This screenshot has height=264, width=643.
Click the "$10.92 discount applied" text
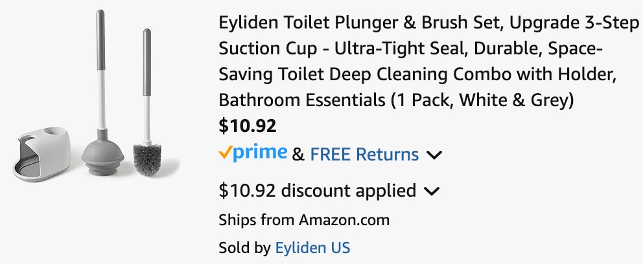click(x=318, y=191)
